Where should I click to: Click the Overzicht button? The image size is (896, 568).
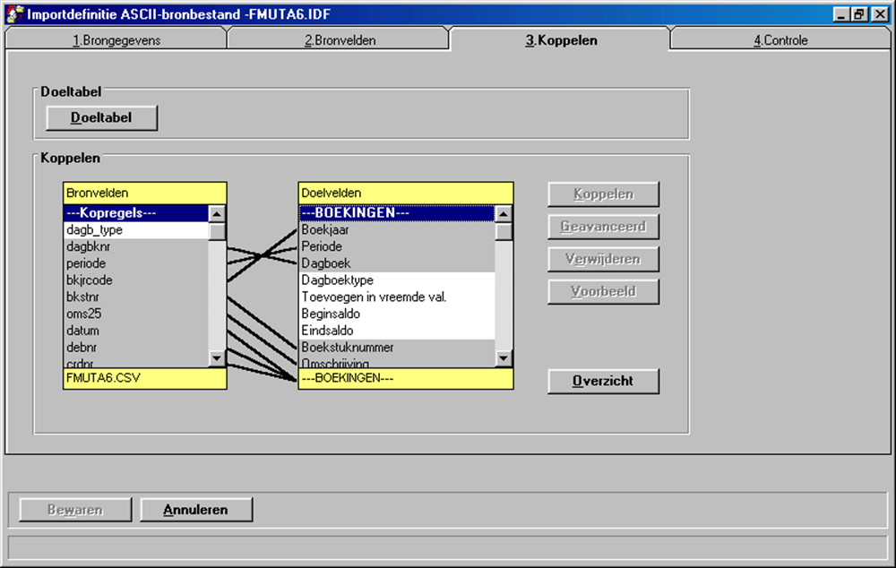pos(603,381)
